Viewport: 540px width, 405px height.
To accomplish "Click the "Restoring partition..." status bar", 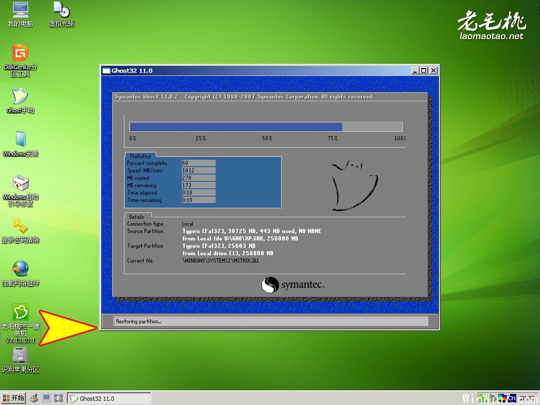I will [271, 321].
